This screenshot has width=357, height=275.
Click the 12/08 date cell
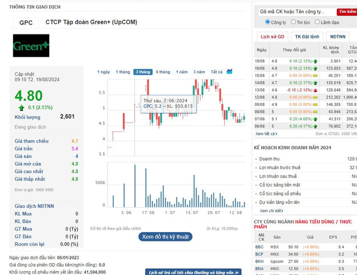[x=259, y=97]
